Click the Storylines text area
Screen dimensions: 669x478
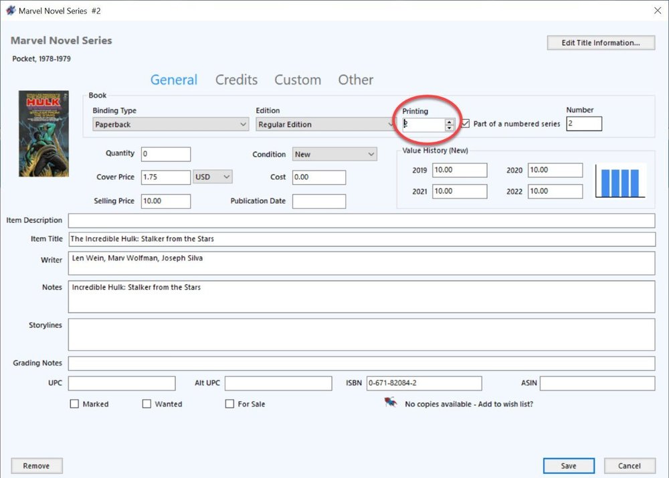pos(361,335)
